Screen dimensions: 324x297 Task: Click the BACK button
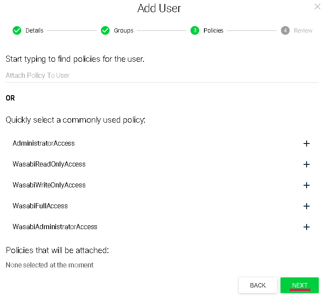click(x=257, y=285)
